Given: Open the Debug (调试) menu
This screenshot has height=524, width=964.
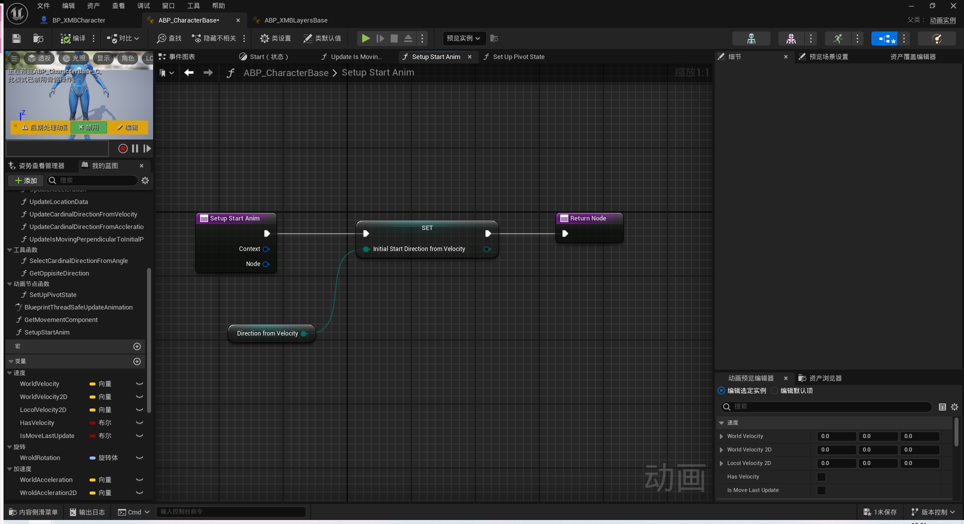Looking at the screenshot, I should (143, 6).
